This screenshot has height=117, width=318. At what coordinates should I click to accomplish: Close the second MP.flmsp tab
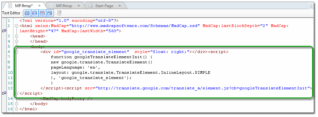pos(79,6)
